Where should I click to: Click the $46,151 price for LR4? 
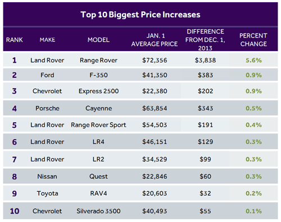coord(155,142)
